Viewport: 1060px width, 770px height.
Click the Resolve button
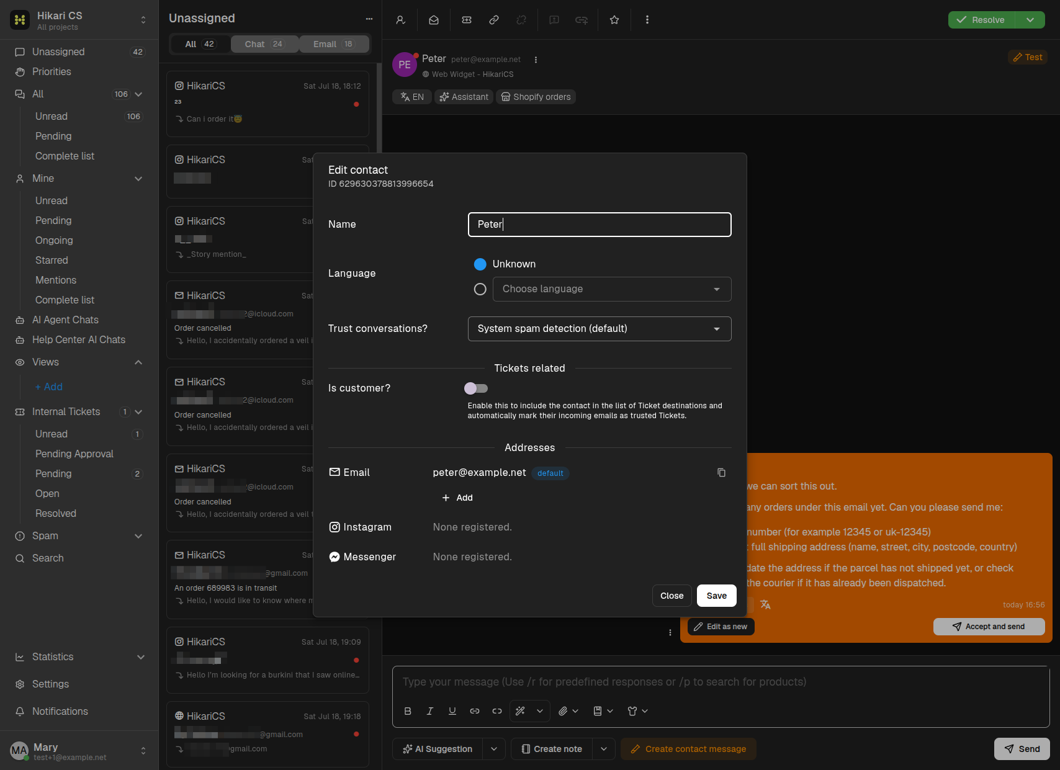pos(982,20)
